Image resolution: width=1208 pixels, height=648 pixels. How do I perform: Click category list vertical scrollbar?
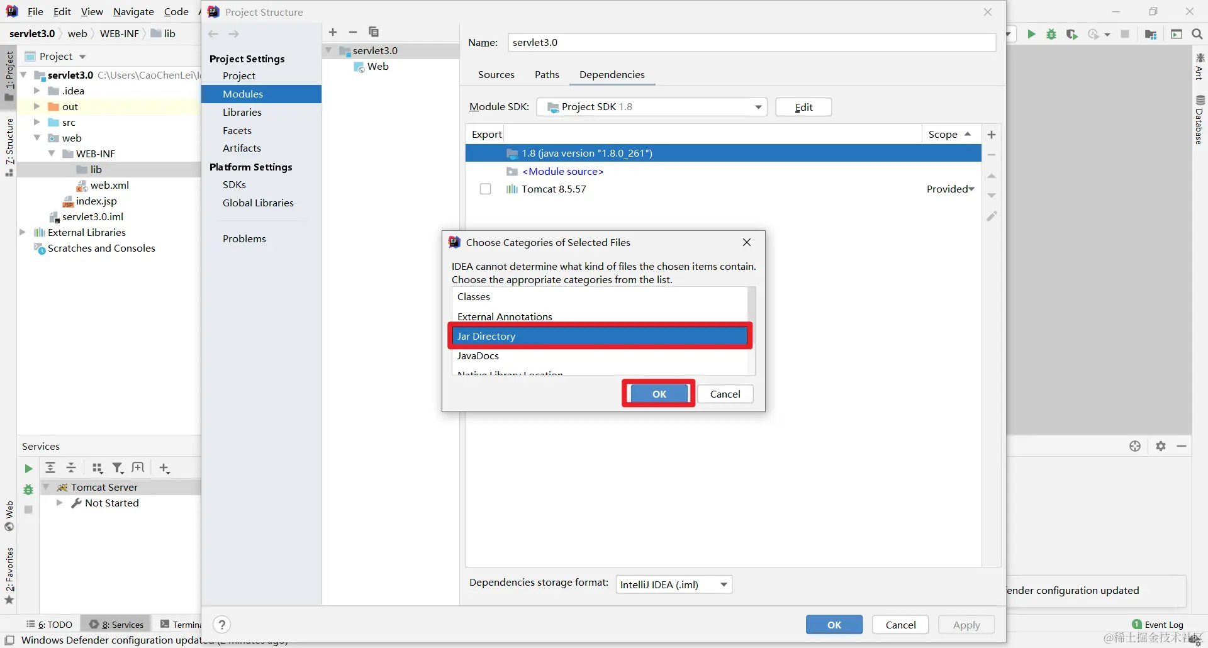751,331
